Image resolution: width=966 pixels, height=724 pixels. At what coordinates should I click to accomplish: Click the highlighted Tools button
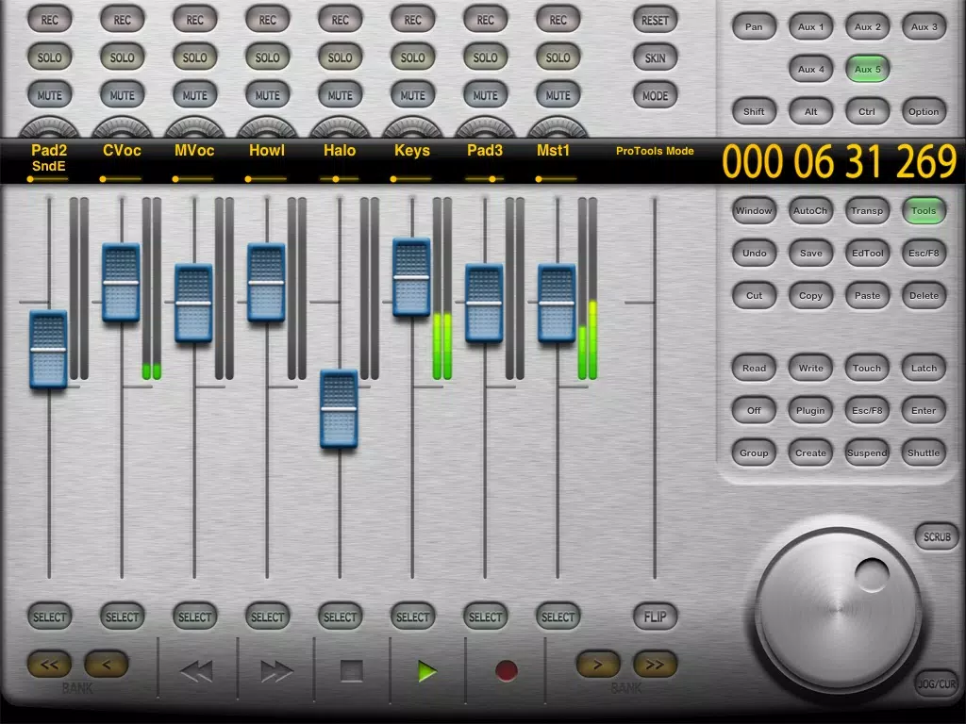coord(924,210)
